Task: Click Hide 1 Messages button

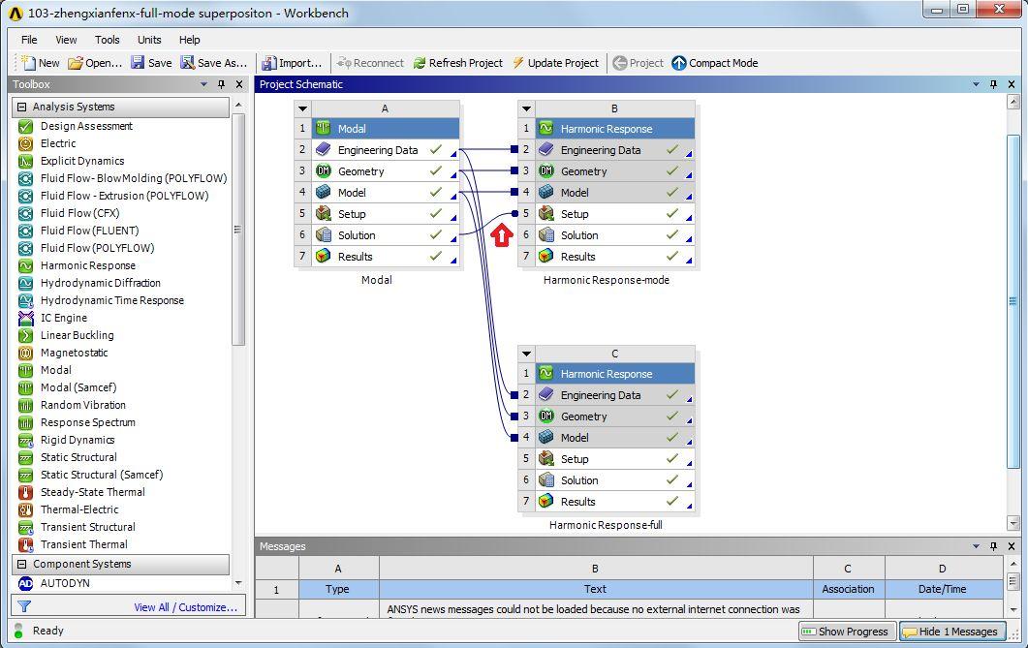Action: pos(952,631)
